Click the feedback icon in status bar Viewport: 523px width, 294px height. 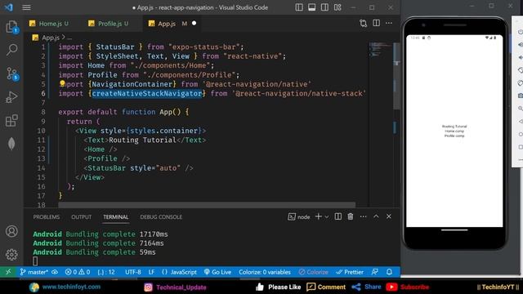pos(375,272)
